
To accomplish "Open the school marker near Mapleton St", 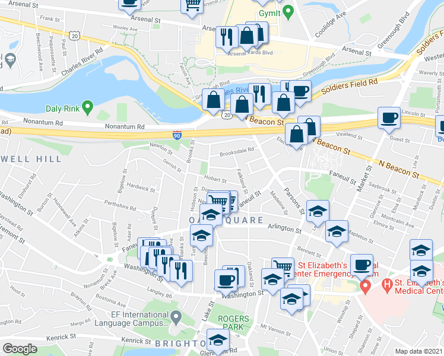I will 337,233.
